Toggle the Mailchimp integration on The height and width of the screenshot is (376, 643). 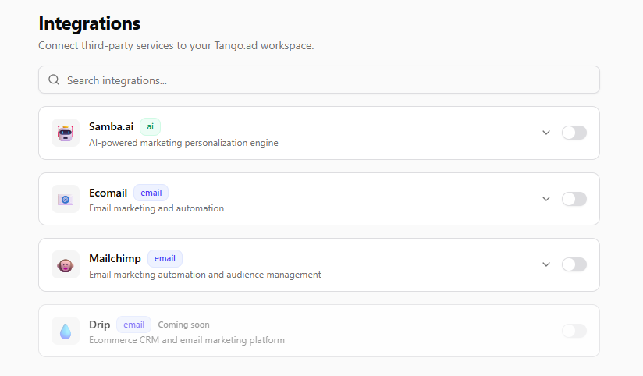pos(574,264)
